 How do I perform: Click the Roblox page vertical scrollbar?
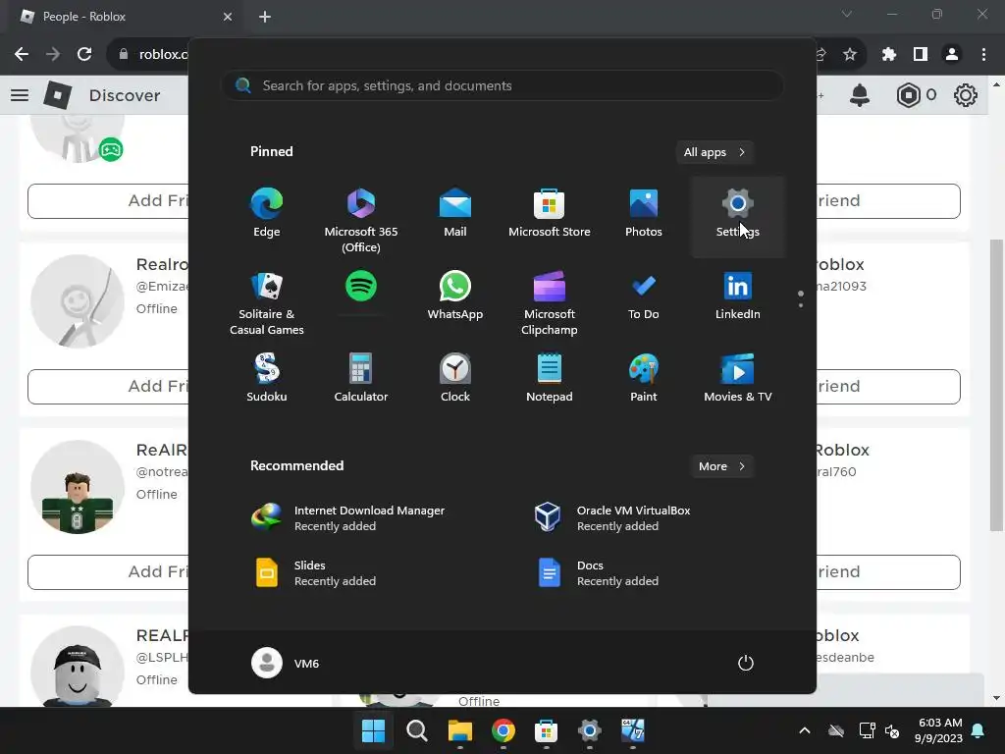tap(996, 385)
